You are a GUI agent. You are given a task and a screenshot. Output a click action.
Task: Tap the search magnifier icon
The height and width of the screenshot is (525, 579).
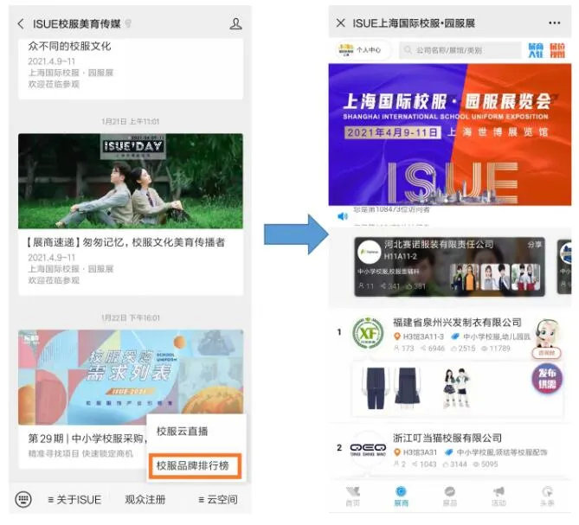coord(408,50)
